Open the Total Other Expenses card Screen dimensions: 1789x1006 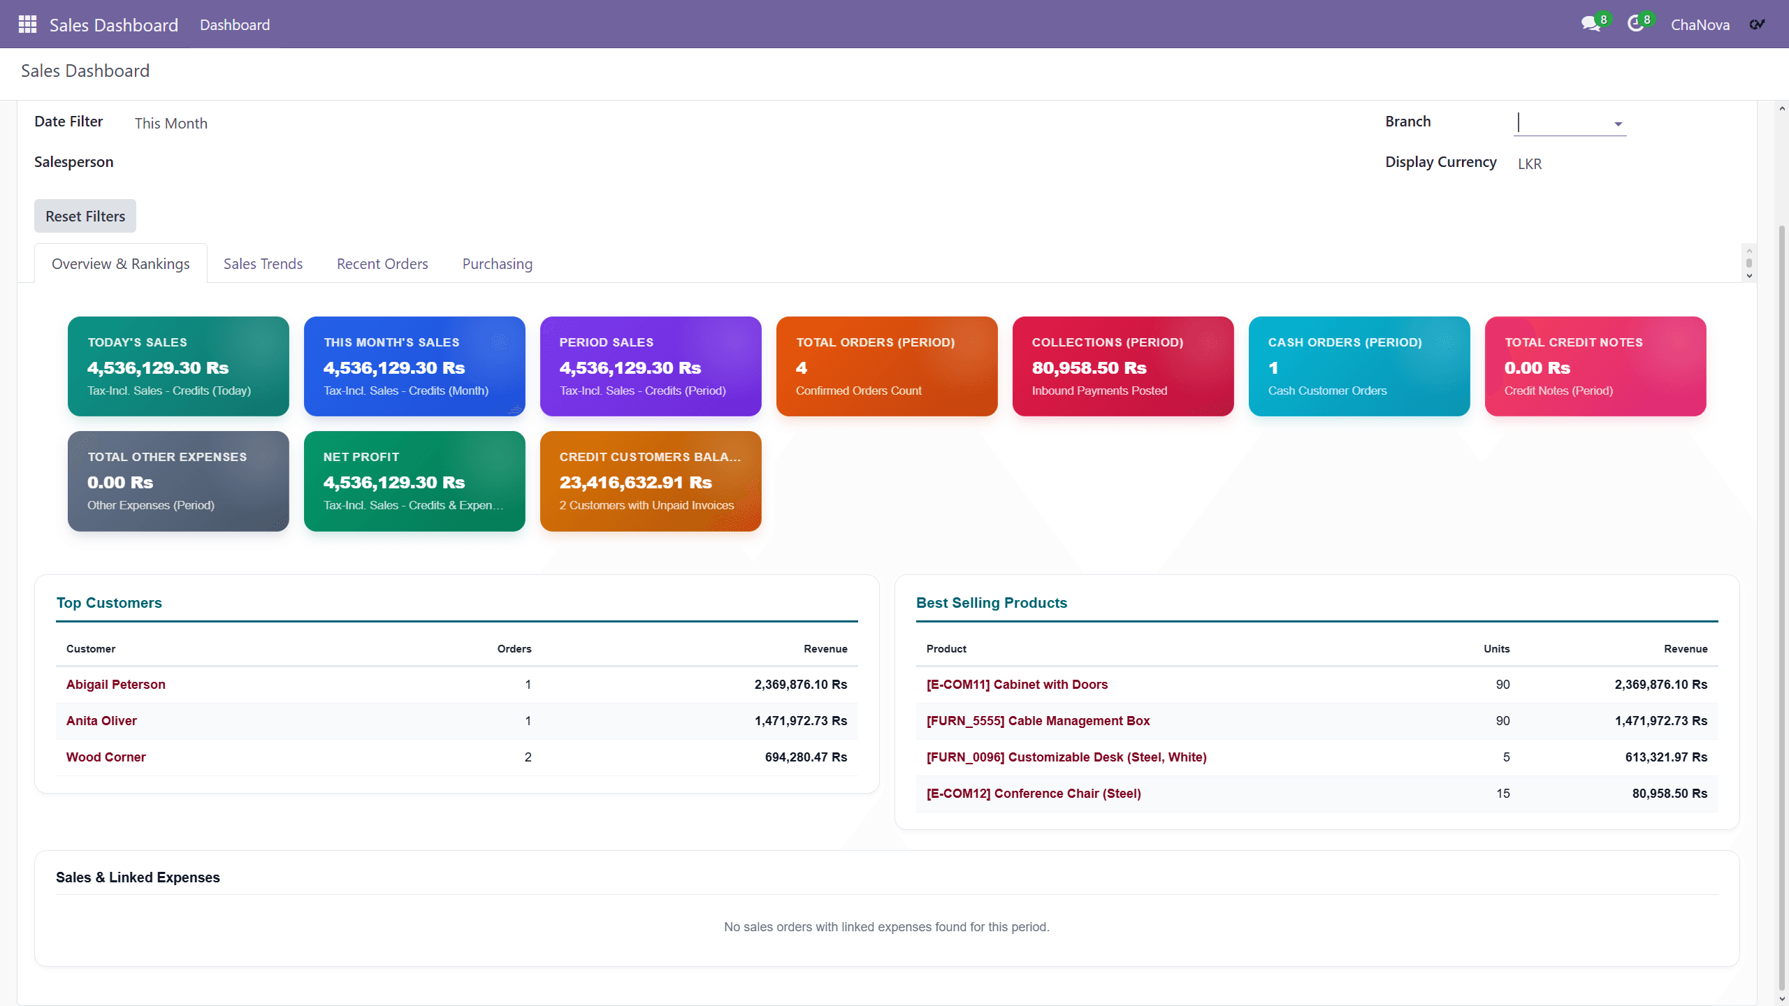pyautogui.click(x=178, y=481)
